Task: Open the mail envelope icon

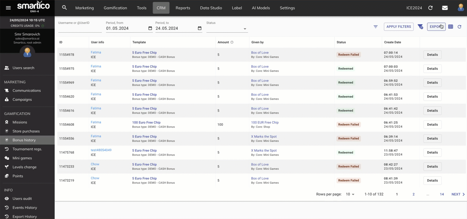Action: [x=445, y=8]
